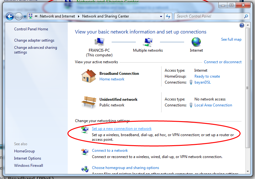Open the See full map link
This screenshot has height=179, width=255.
pyautogui.click(x=231, y=39)
